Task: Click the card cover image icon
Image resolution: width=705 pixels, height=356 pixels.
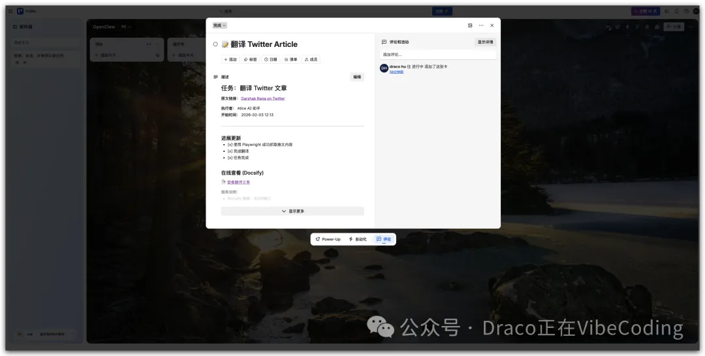Action: [470, 25]
